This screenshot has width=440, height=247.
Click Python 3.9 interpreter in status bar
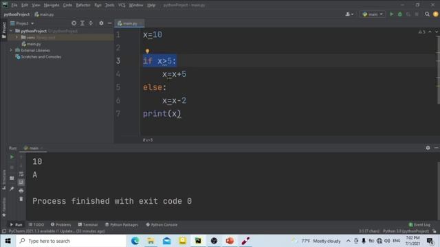[x=406, y=231]
